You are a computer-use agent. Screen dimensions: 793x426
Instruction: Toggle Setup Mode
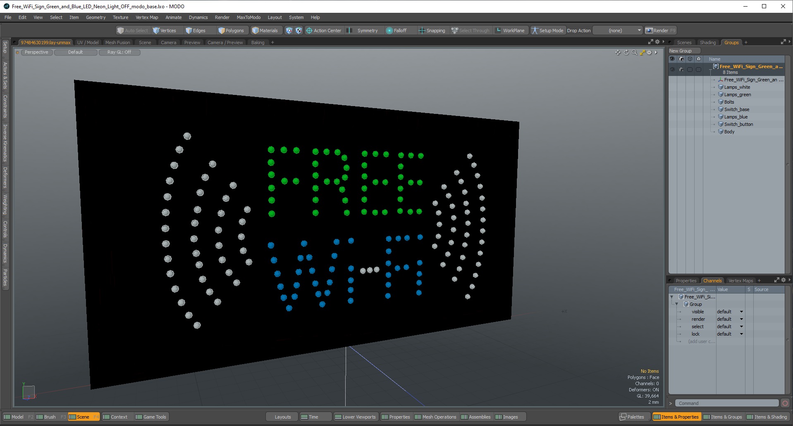pos(547,31)
